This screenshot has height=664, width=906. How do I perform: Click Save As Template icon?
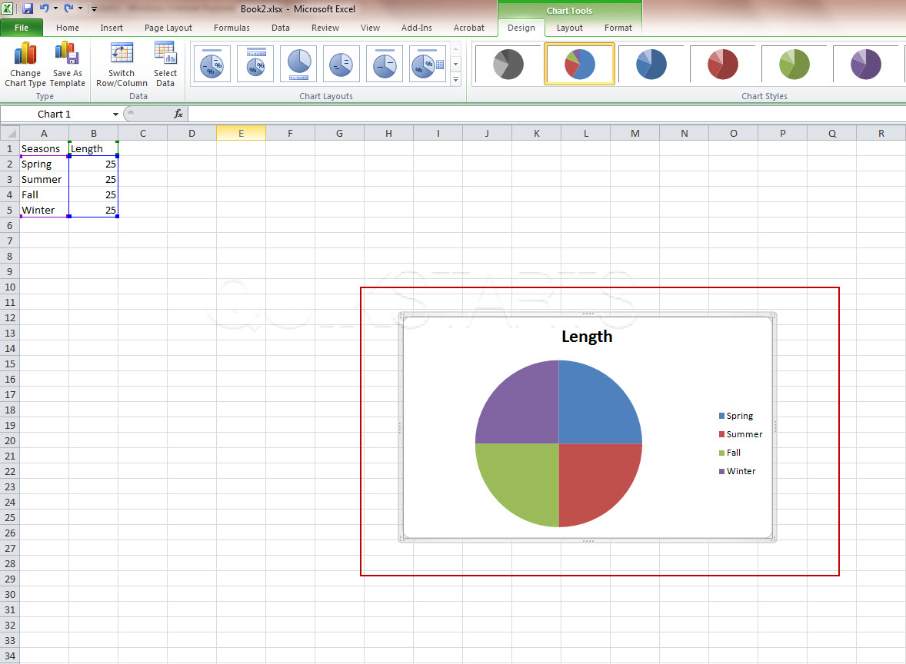click(x=67, y=65)
